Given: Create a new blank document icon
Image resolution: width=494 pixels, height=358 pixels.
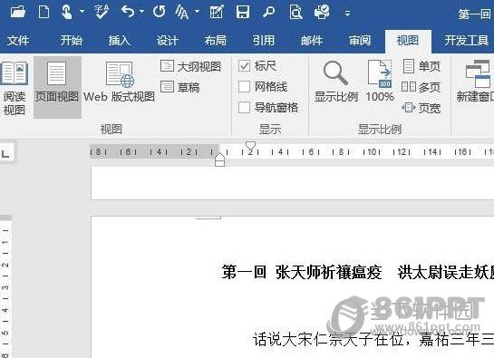Looking at the screenshot, I should point(44,13).
